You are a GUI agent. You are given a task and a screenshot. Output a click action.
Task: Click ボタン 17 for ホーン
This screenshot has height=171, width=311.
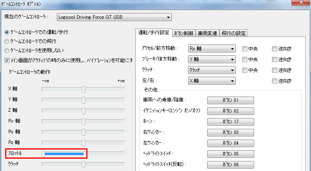click(x=231, y=122)
